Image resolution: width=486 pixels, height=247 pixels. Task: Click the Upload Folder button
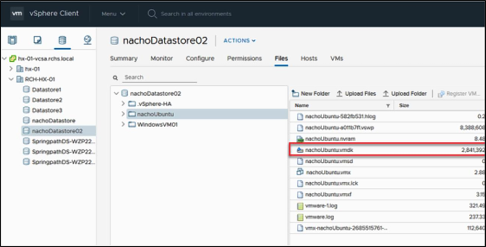coord(404,94)
